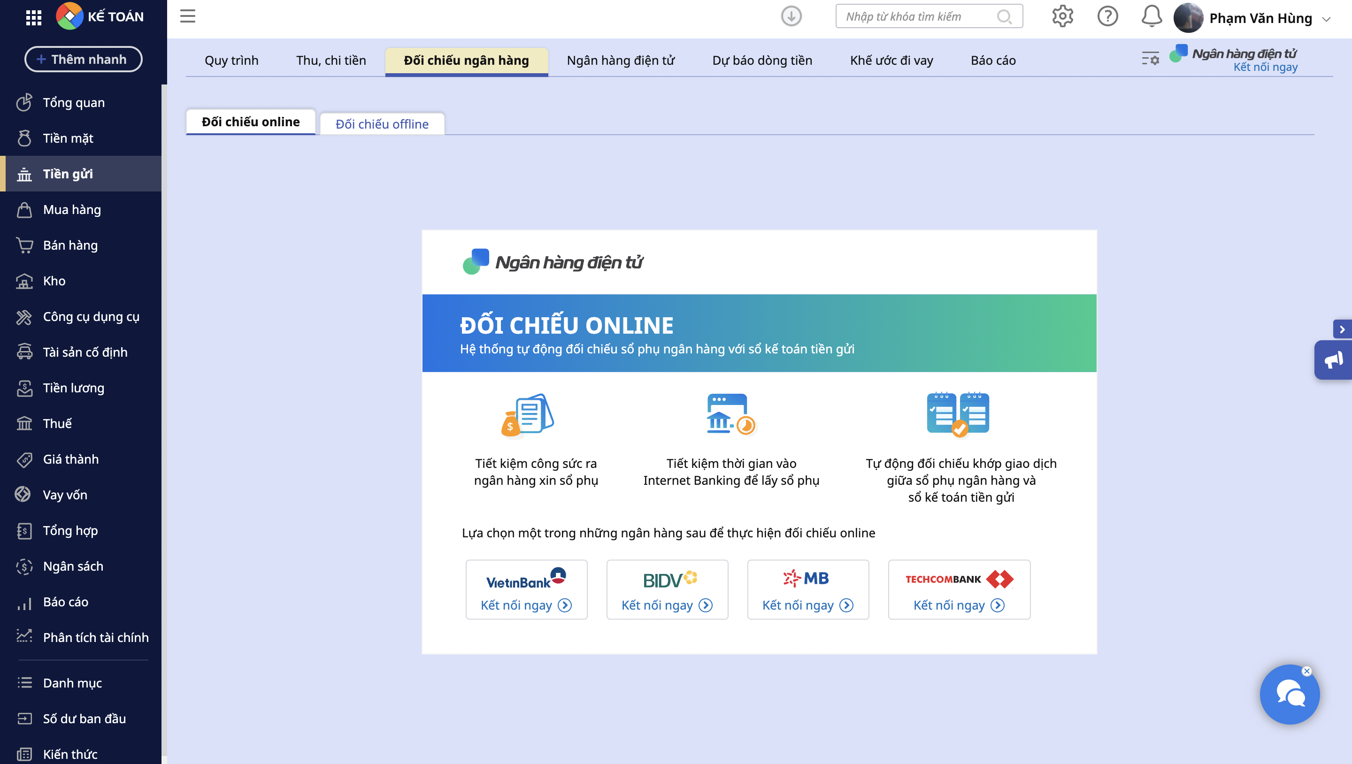Click the tab customization settings icon
The width and height of the screenshot is (1352, 764).
tap(1150, 58)
